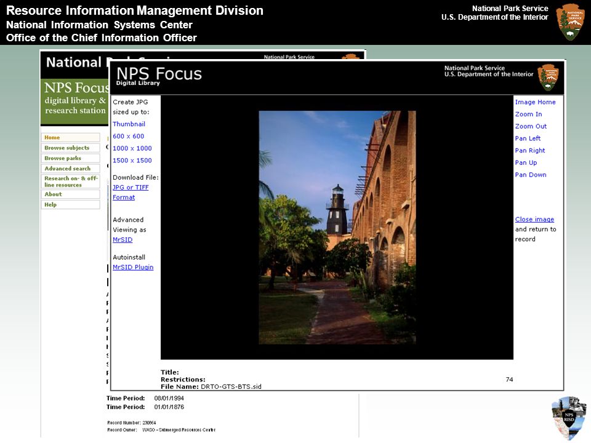Create a 1500 x 1500 JPG
The width and height of the screenshot is (591, 443).
132,160
